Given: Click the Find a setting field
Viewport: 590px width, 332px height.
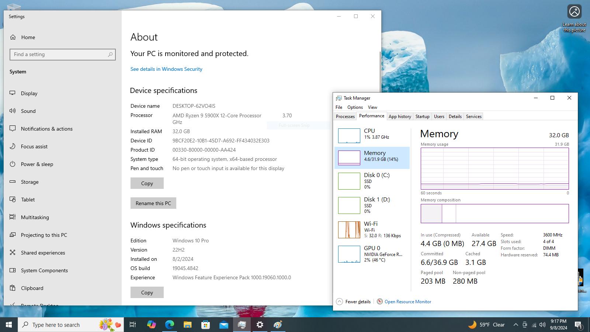Looking at the screenshot, I should pos(63,55).
